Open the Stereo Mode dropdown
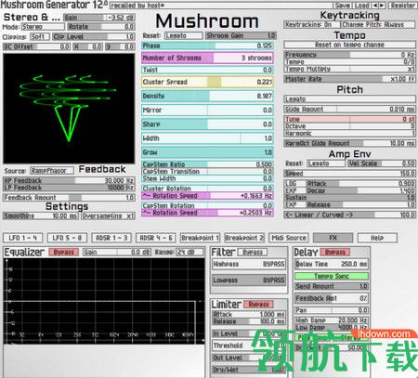This screenshot has width=418, height=378. click(43, 27)
